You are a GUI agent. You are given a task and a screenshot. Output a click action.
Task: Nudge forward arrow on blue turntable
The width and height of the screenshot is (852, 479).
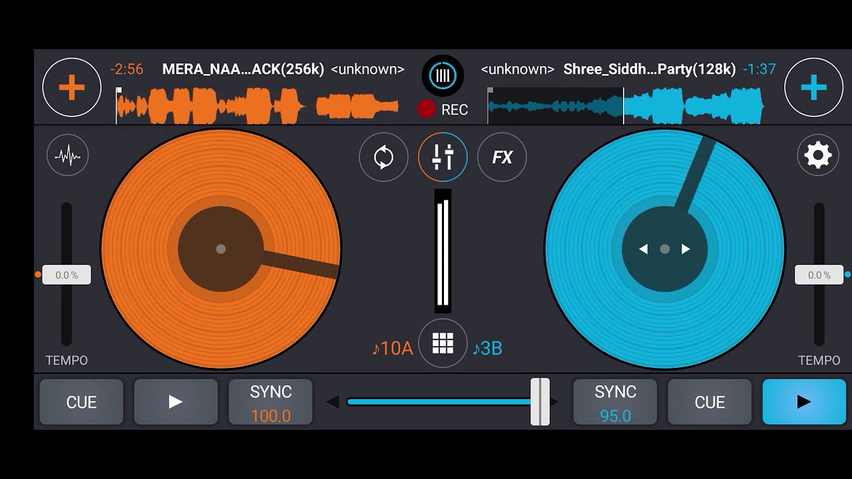click(x=686, y=249)
